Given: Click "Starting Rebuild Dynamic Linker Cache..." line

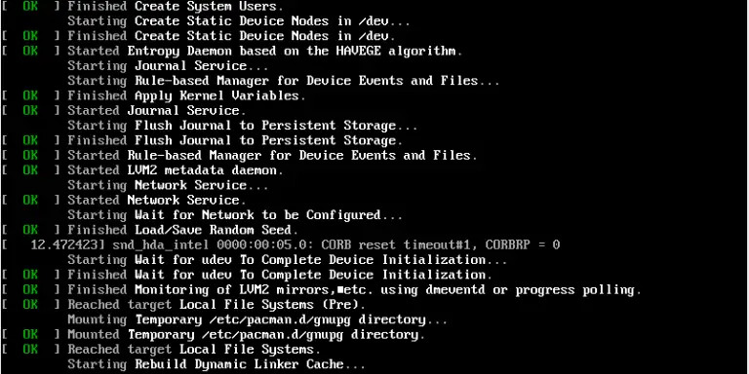Looking at the screenshot, I should [x=217, y=364].
